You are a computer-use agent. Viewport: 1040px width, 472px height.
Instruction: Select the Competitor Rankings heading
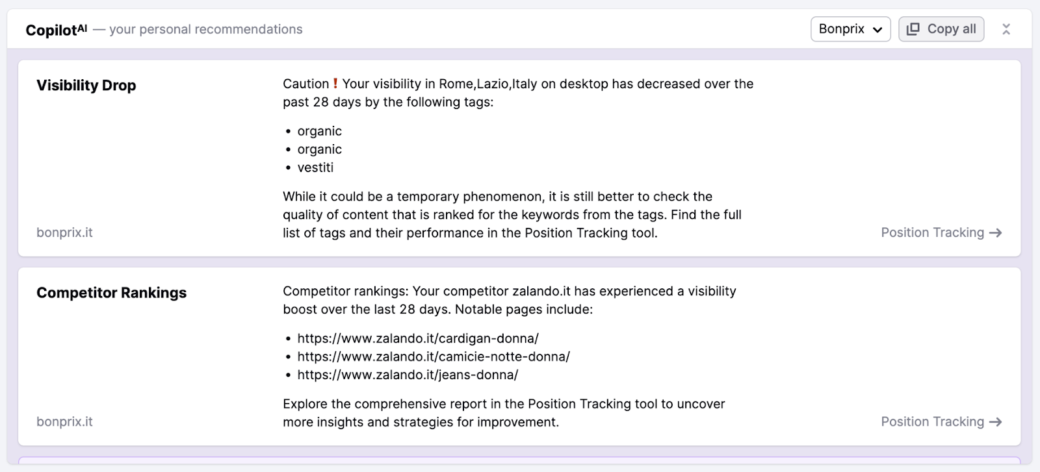click(x=111, y=293)
